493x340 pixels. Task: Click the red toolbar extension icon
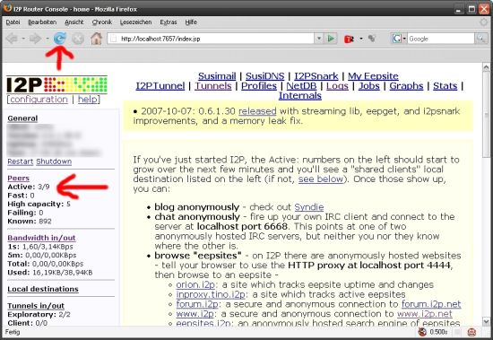(349, 39)
